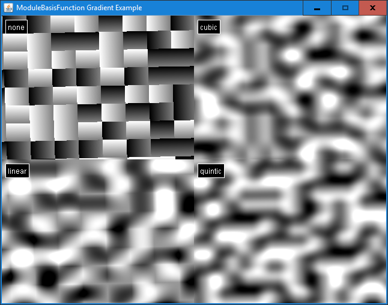Close the ModuleBasisFunction Gradient Example window

click(372, 8)
